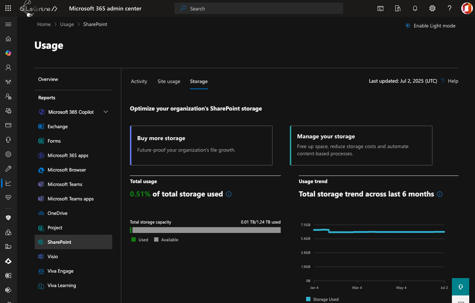Click the Usage breadcrumb link
This screenshot has height=303, width=475.
[67, 24]
